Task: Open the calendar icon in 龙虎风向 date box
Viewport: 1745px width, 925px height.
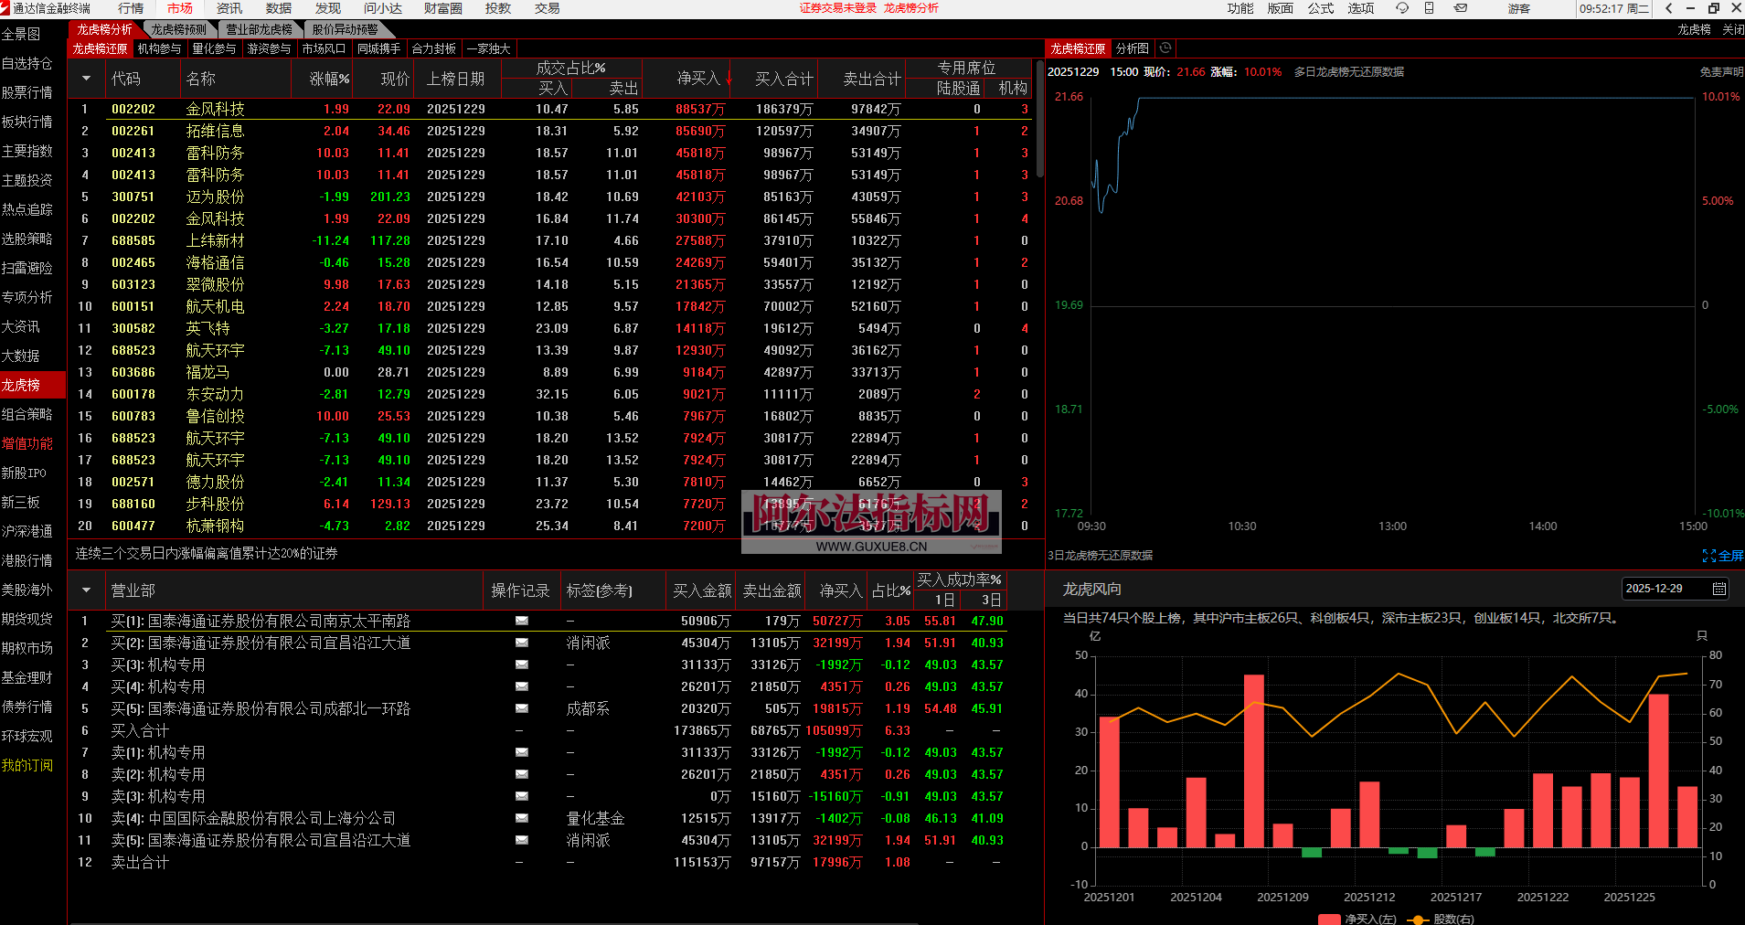Action: click(x=1718, y=589)
